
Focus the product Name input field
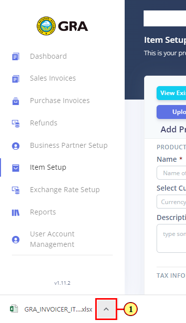point(172,173)
